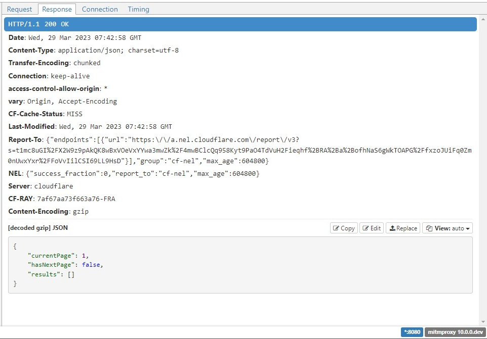Click the CF-RAY value 7af67aa73f663a76-FRA
The height and width of the screenshot is (339, 487).
click(x=76, y=199)
